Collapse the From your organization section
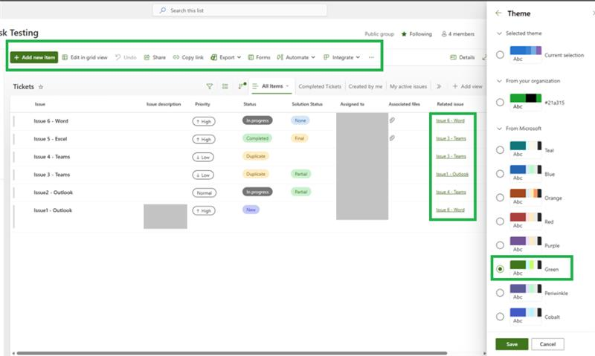 tap(499, 81)
